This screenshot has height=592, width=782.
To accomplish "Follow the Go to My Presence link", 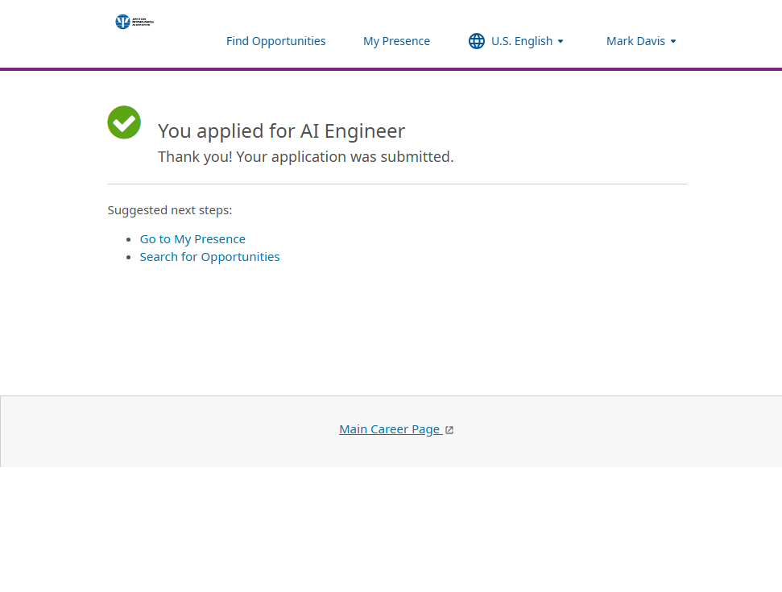I will (192, 239).
